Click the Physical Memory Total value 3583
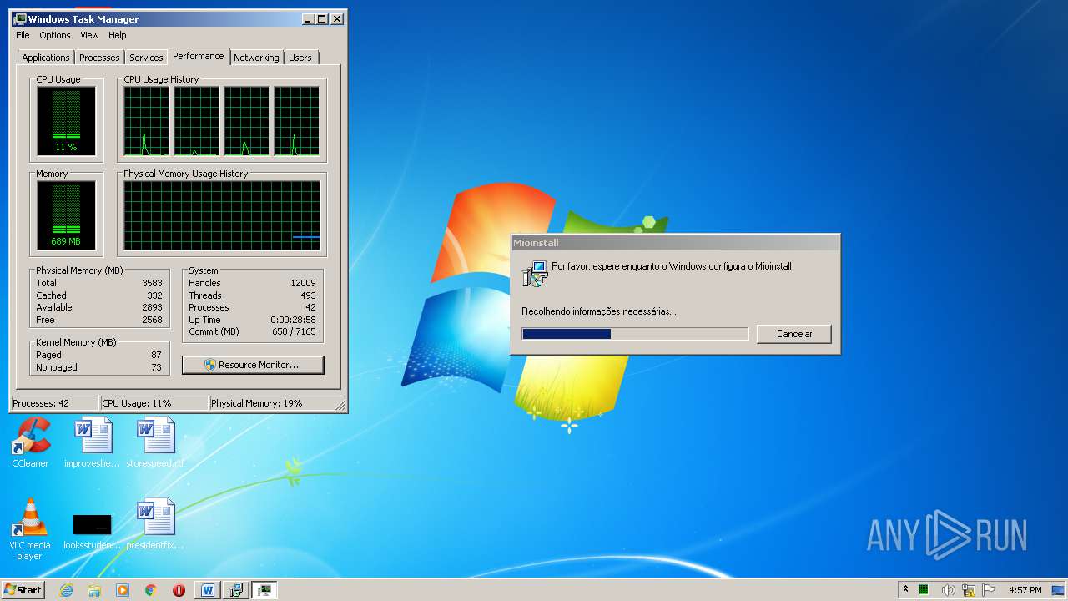 (x=152, y=283)
